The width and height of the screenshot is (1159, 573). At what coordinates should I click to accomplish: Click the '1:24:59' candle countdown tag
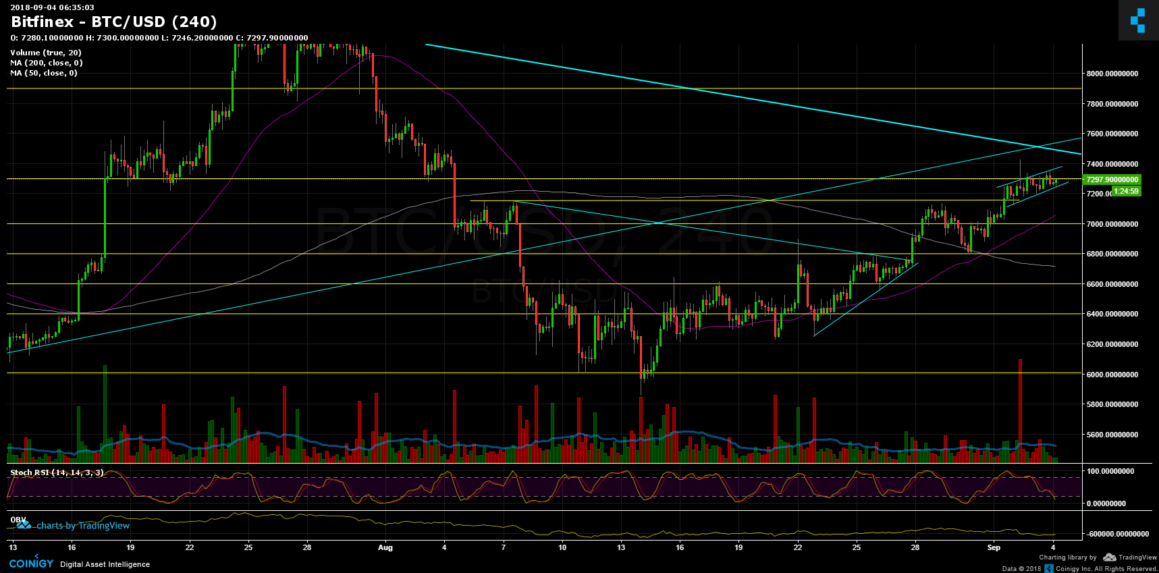[1126, 191]
